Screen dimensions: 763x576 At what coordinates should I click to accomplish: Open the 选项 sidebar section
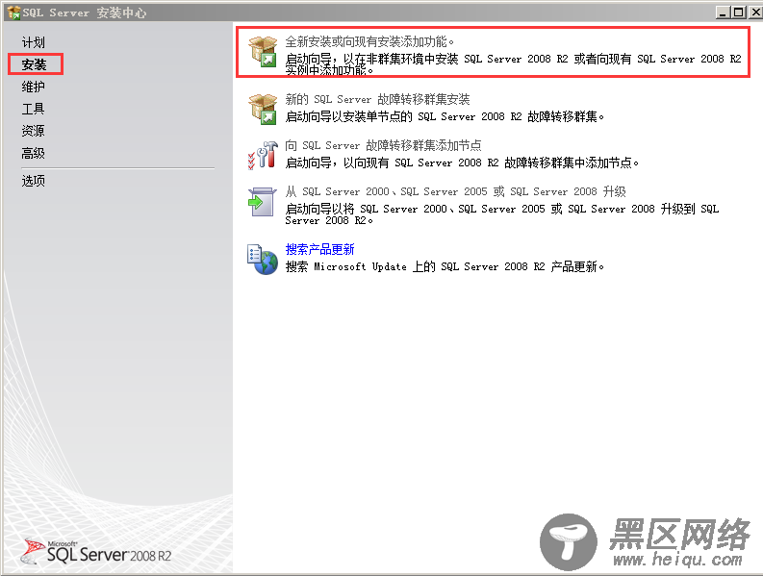point(33,181)
